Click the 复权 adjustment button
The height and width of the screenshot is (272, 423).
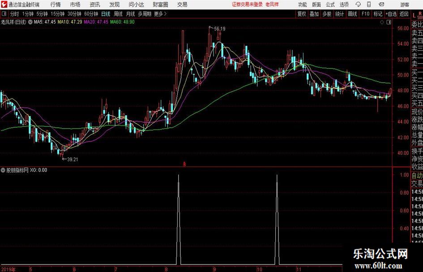(302, 14)
